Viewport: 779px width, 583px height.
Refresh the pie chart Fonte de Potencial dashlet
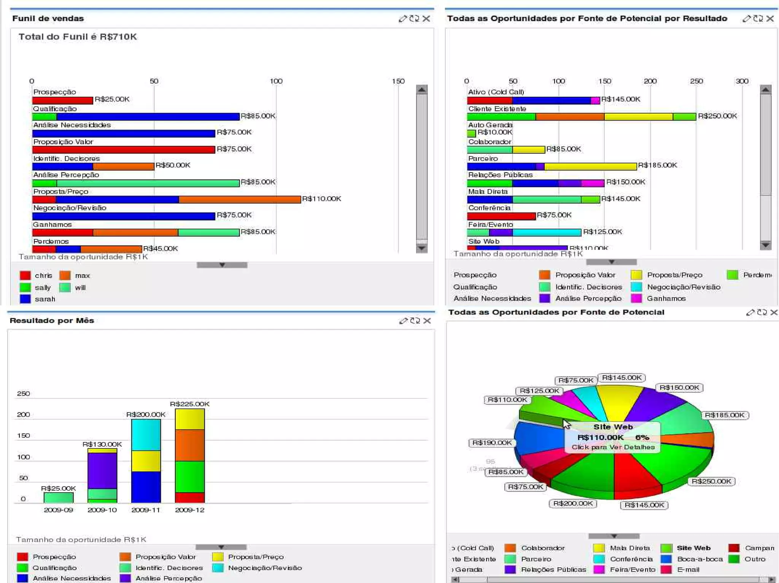762,312
